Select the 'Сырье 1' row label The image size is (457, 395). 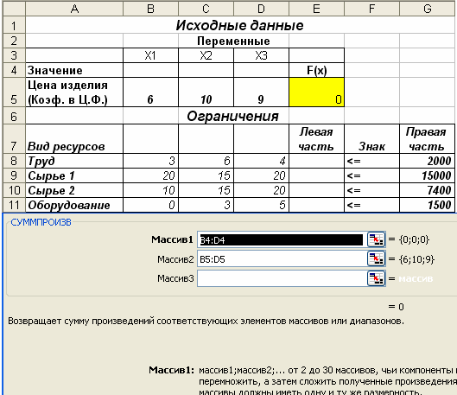point(74,175)
